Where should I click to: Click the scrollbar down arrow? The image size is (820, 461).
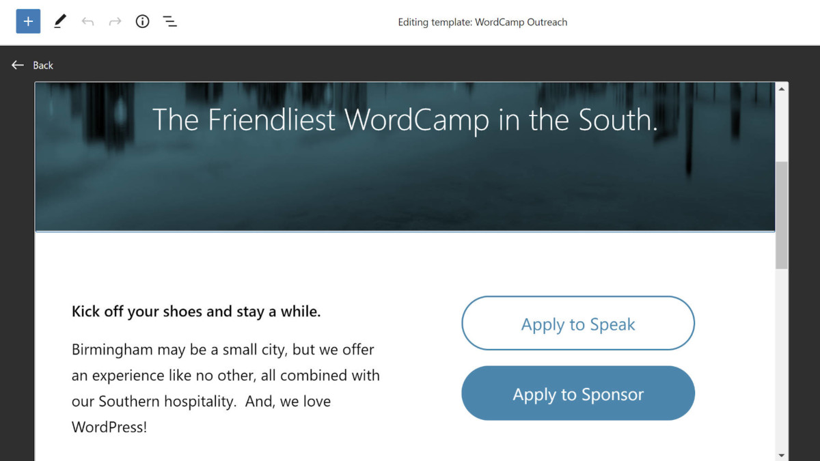pos(782,454)
